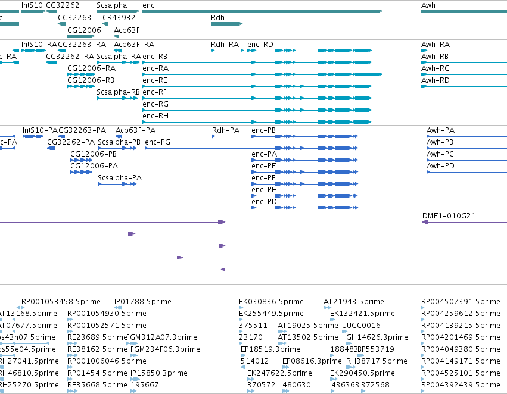Click the DME1-010G21 clone label

(449, 216)
